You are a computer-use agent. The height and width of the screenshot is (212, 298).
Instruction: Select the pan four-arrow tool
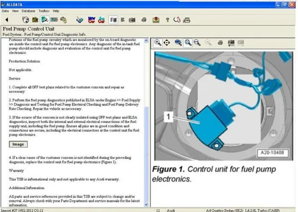click(167, 43)
